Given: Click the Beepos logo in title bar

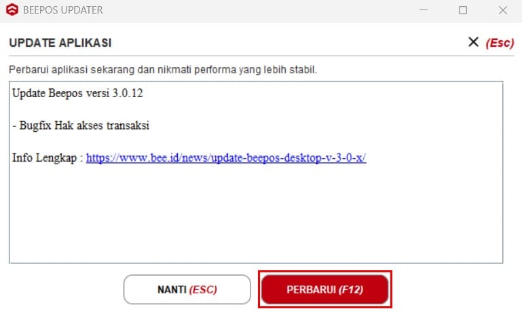Looking at the screenshot, I should pos(12,10).
